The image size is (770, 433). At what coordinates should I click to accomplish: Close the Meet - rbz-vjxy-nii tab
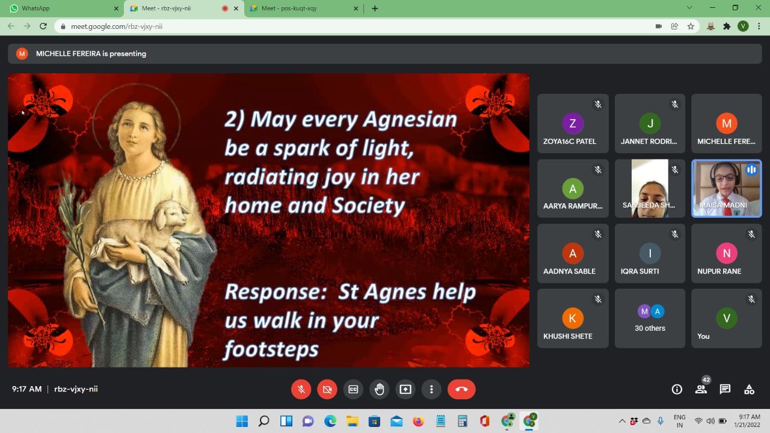pyautogui.click(x=236, y=8)
